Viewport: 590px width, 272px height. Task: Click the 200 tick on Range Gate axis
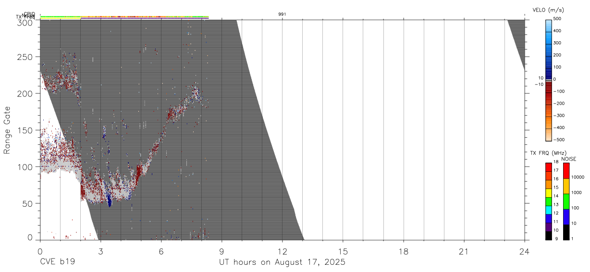pyautogui.click(x=25, y=94)
